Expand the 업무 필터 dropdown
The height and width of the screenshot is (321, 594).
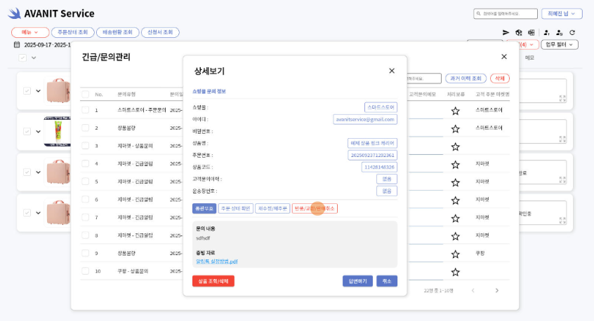click(x=559, y=45)
